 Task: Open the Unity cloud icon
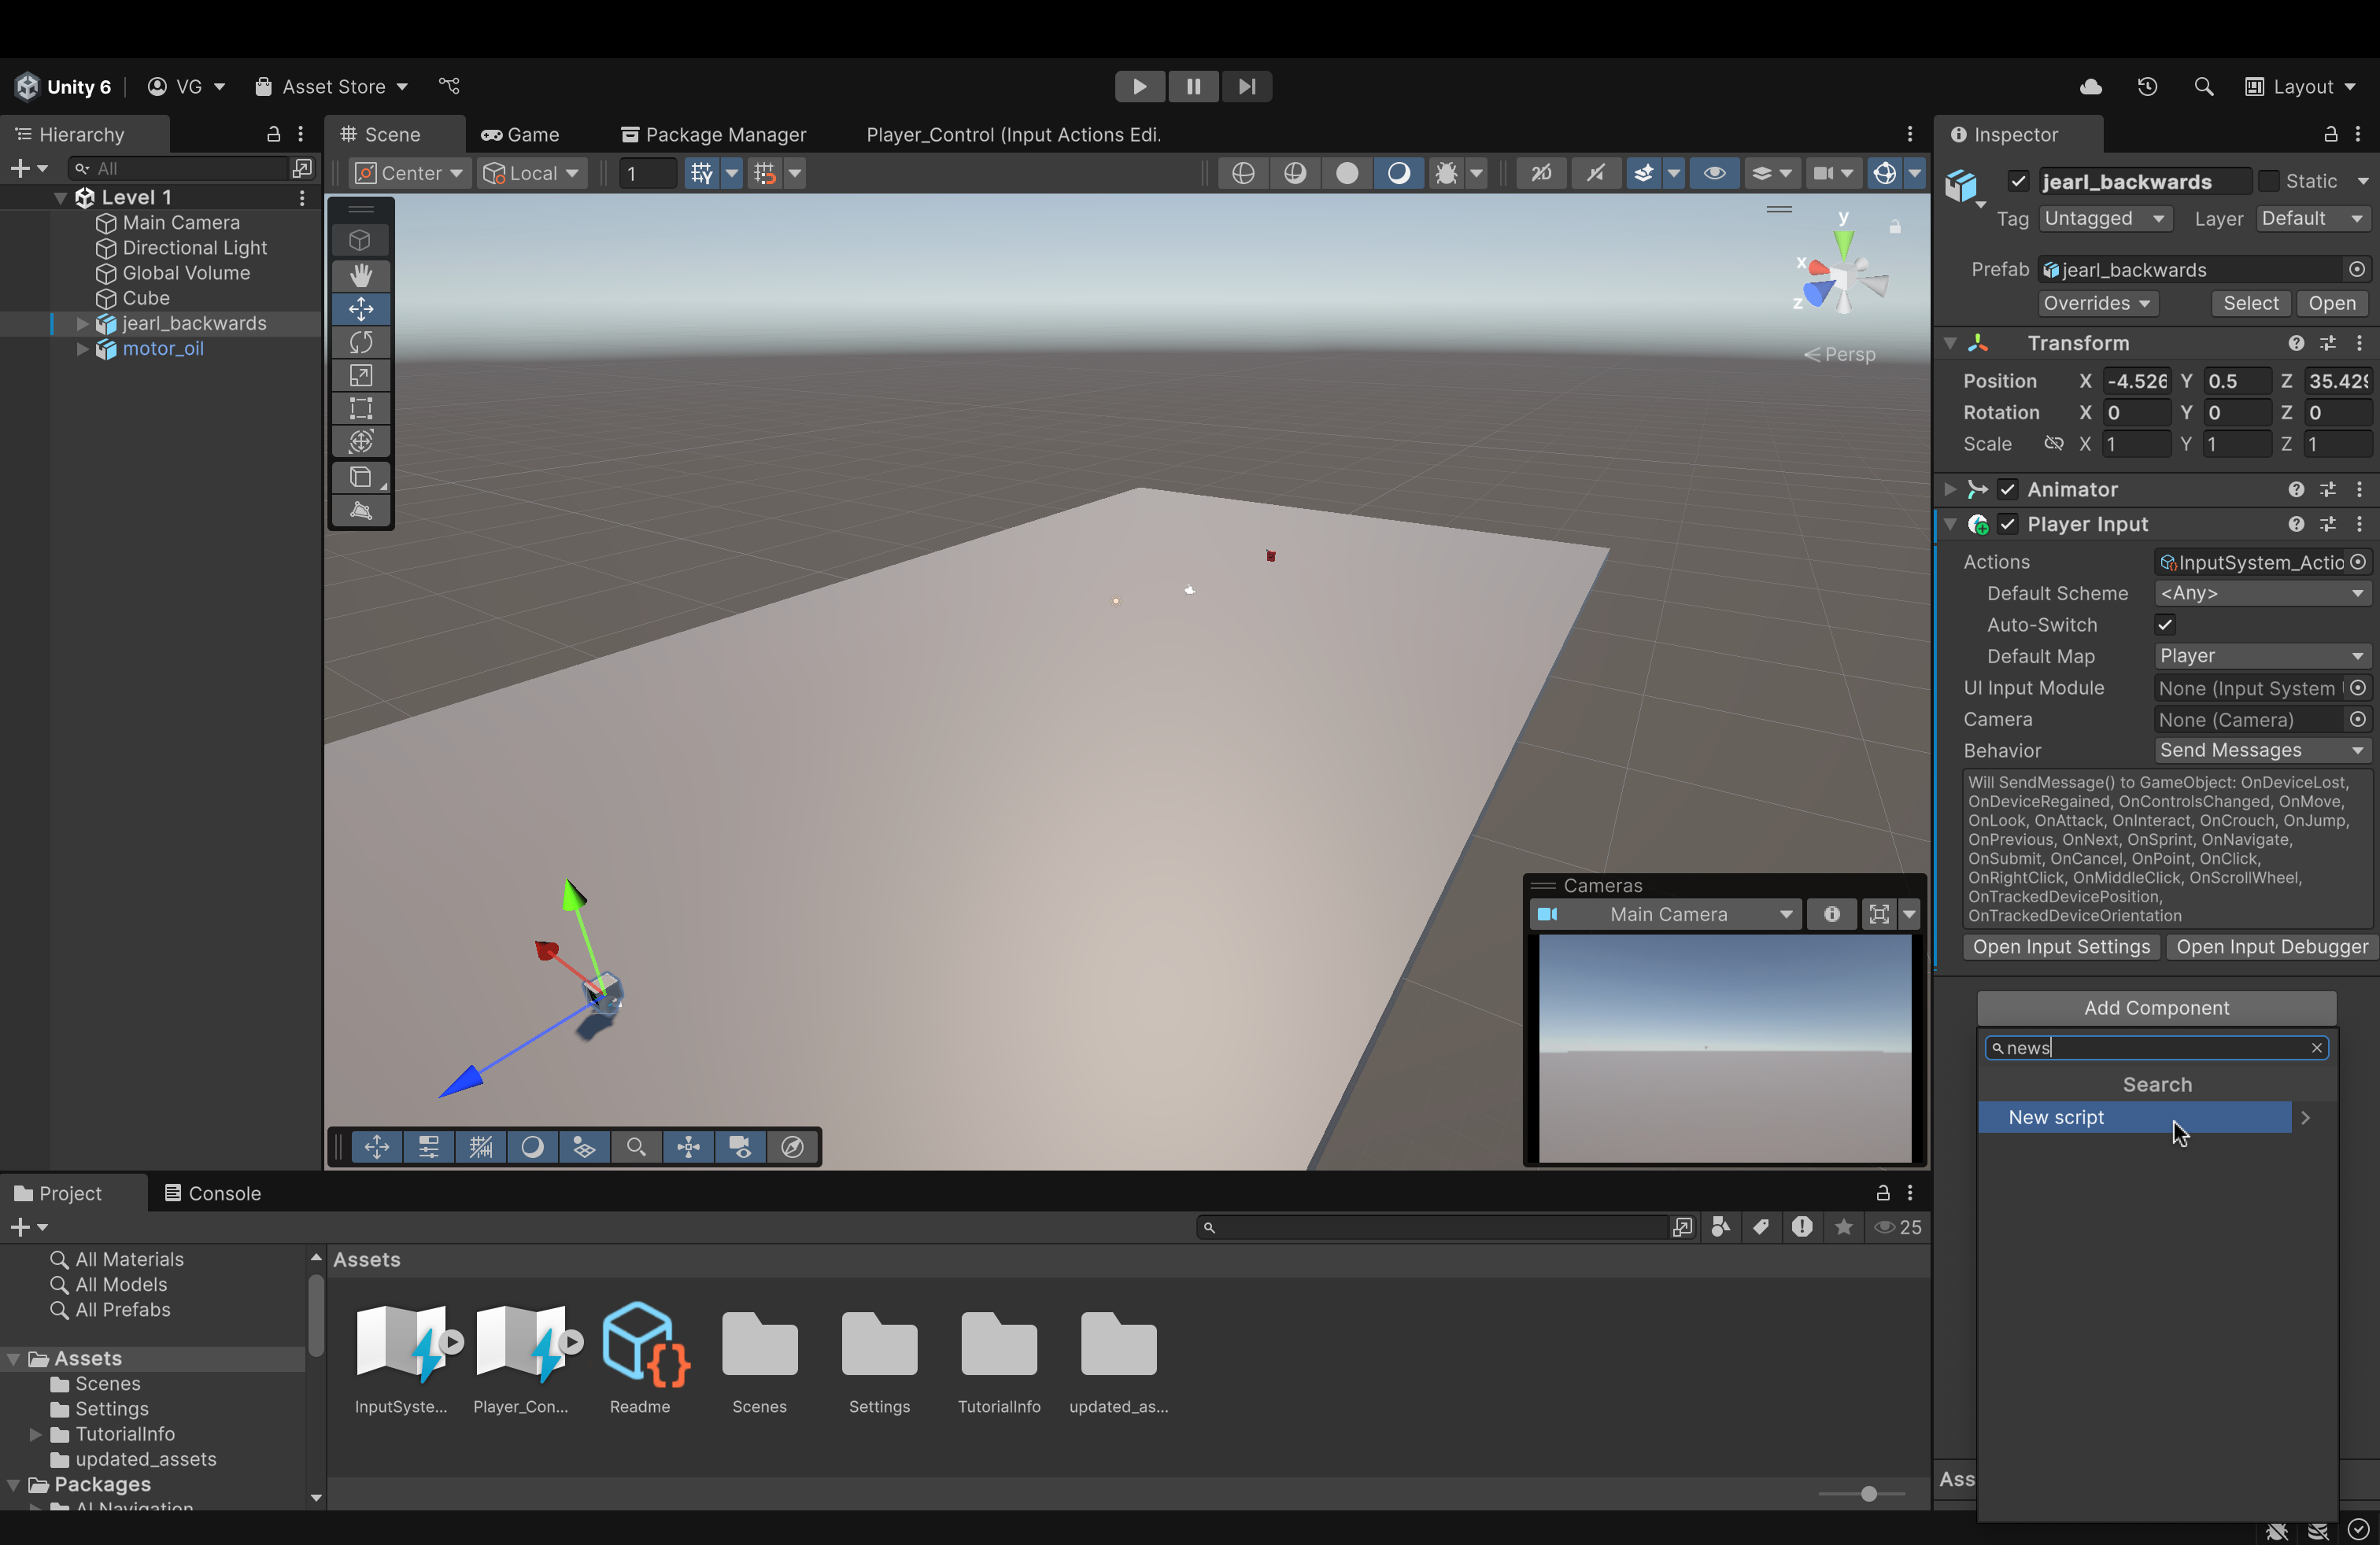[2090, 87]
